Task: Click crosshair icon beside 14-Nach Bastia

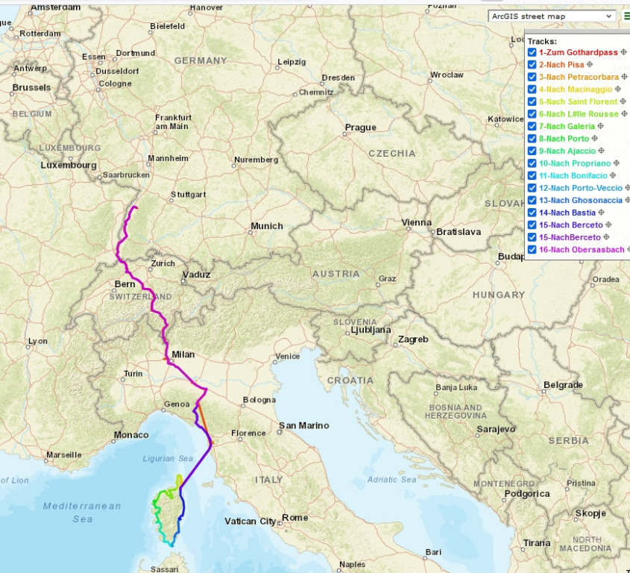Action: point(600,213)
